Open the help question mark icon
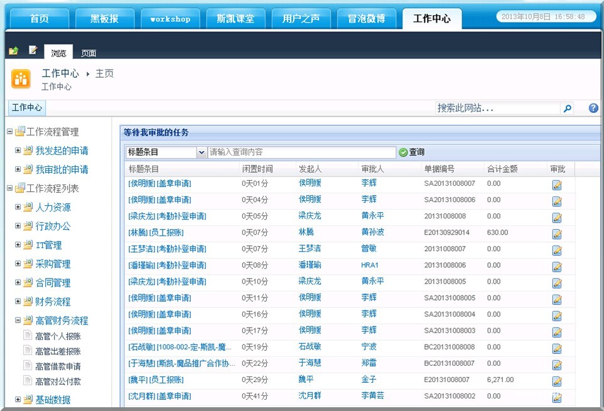 [x=593, y=108]
